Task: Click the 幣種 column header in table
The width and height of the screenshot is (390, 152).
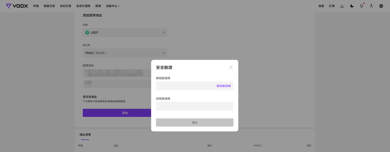Action: click(x=80, y=146)
